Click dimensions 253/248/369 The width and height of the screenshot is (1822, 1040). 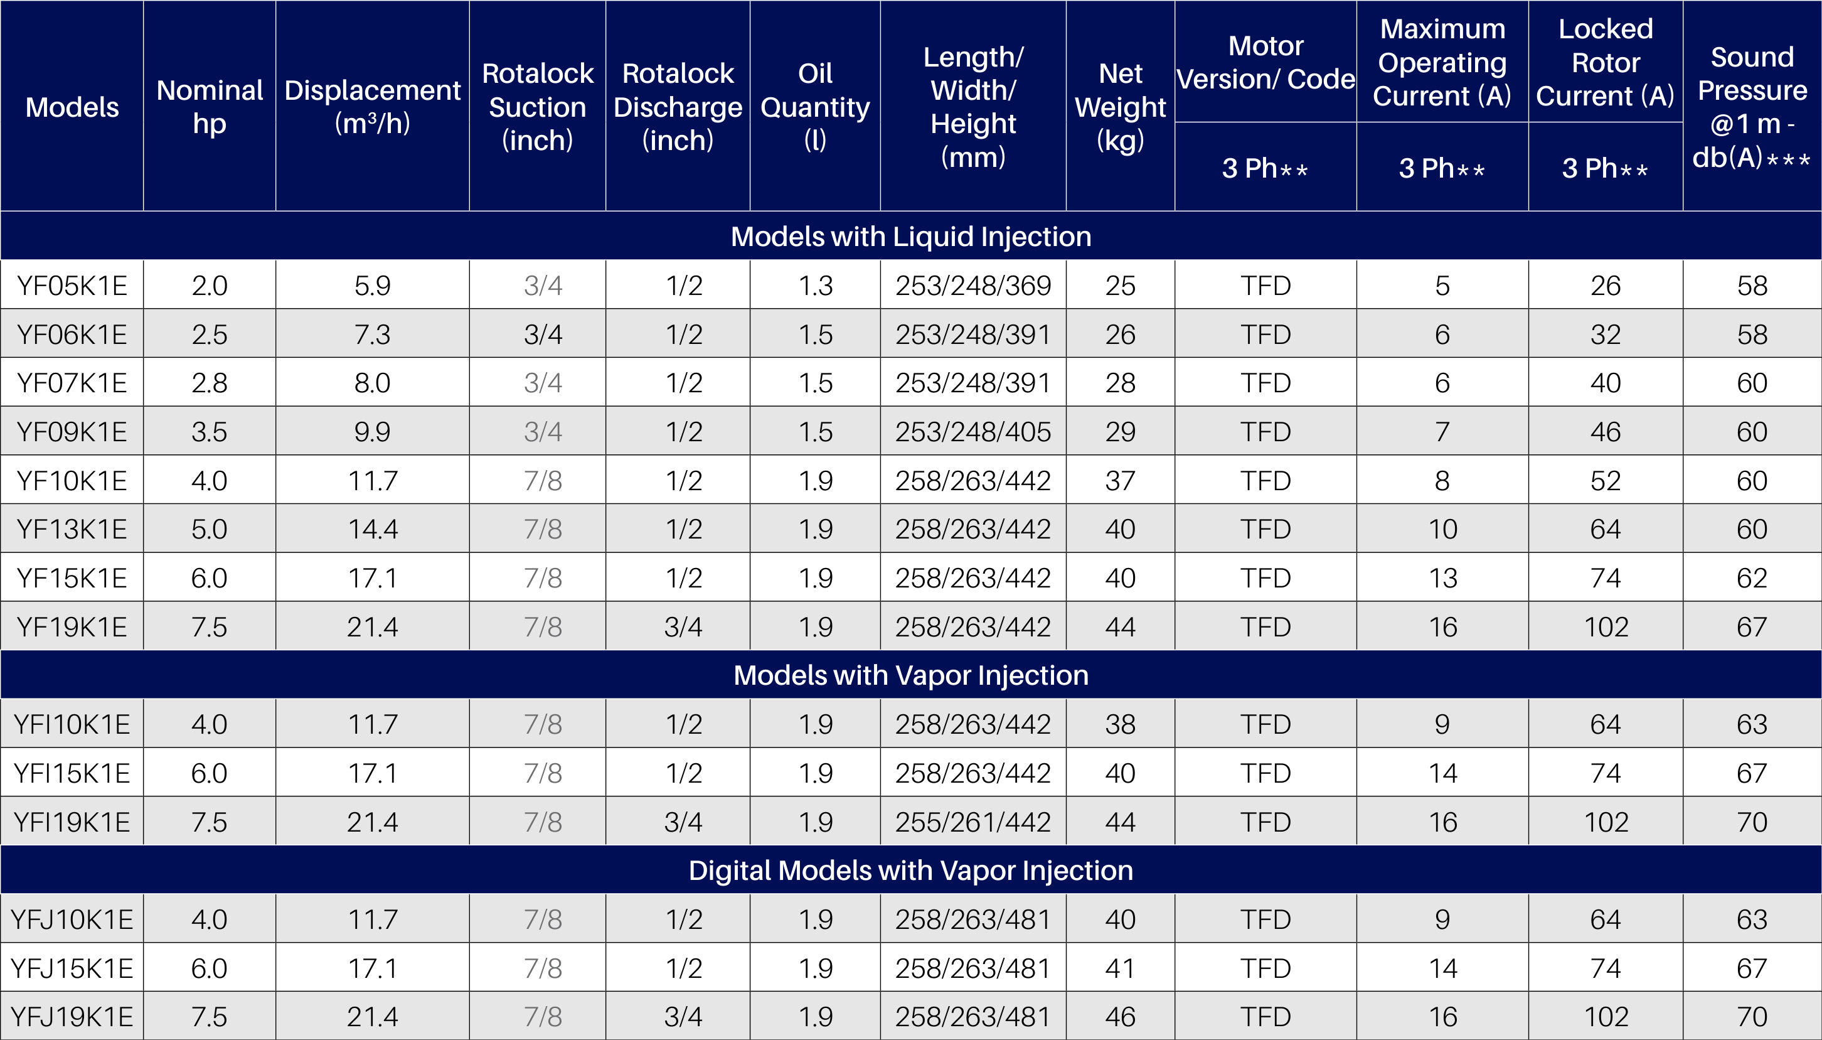[973, 286]
